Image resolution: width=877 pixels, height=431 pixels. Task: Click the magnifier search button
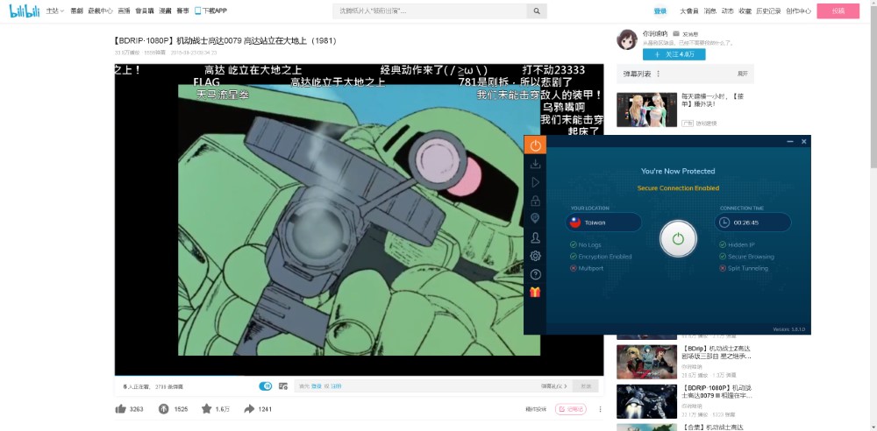(x=537, y=11)
